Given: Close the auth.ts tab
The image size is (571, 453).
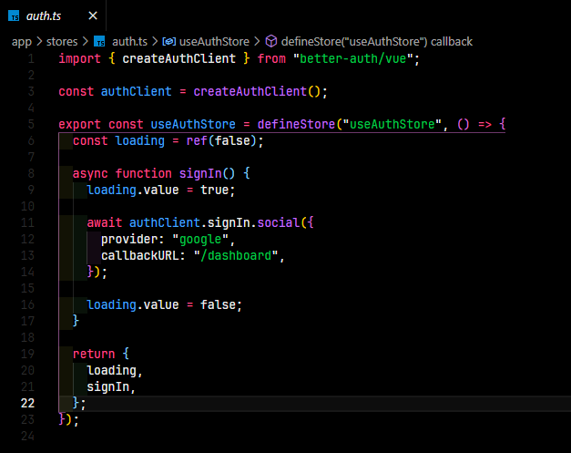Looking at the screenshot, I should tap(93, 15).
